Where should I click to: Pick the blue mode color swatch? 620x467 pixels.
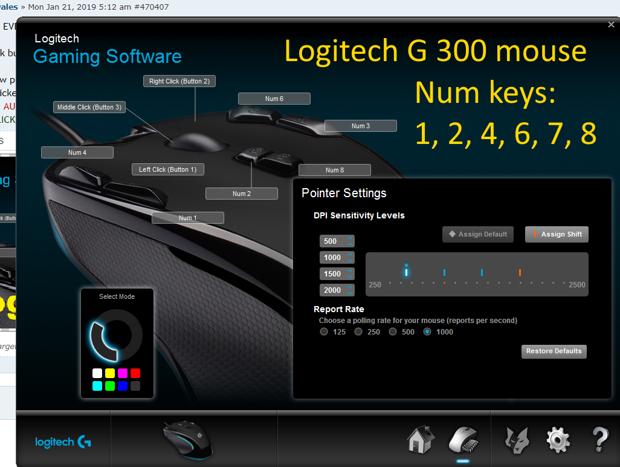[123, 386]
